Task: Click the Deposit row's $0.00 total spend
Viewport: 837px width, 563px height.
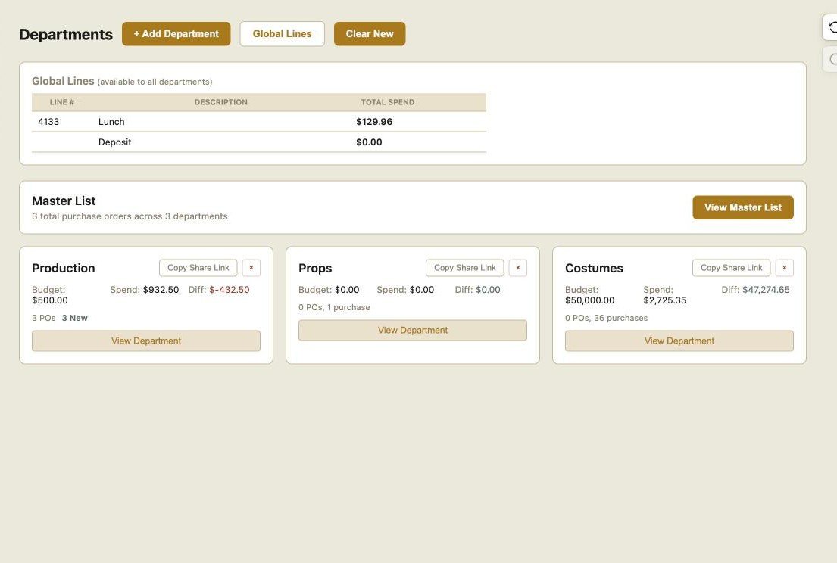Action: (369, 142)
